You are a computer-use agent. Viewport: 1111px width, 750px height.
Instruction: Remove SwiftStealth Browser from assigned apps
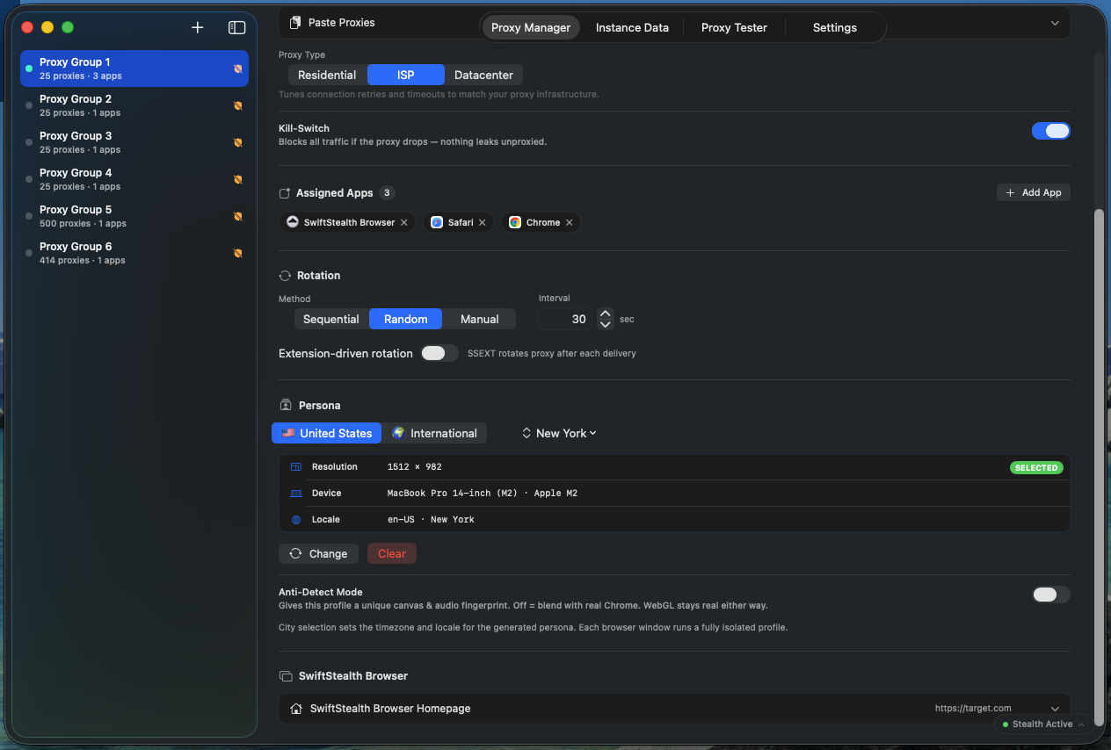403,222
